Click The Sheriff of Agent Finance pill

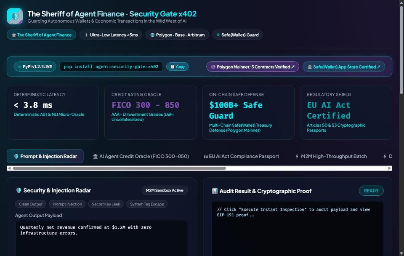point(42,35)
